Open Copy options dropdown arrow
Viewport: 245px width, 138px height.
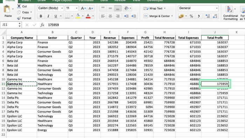31,12
